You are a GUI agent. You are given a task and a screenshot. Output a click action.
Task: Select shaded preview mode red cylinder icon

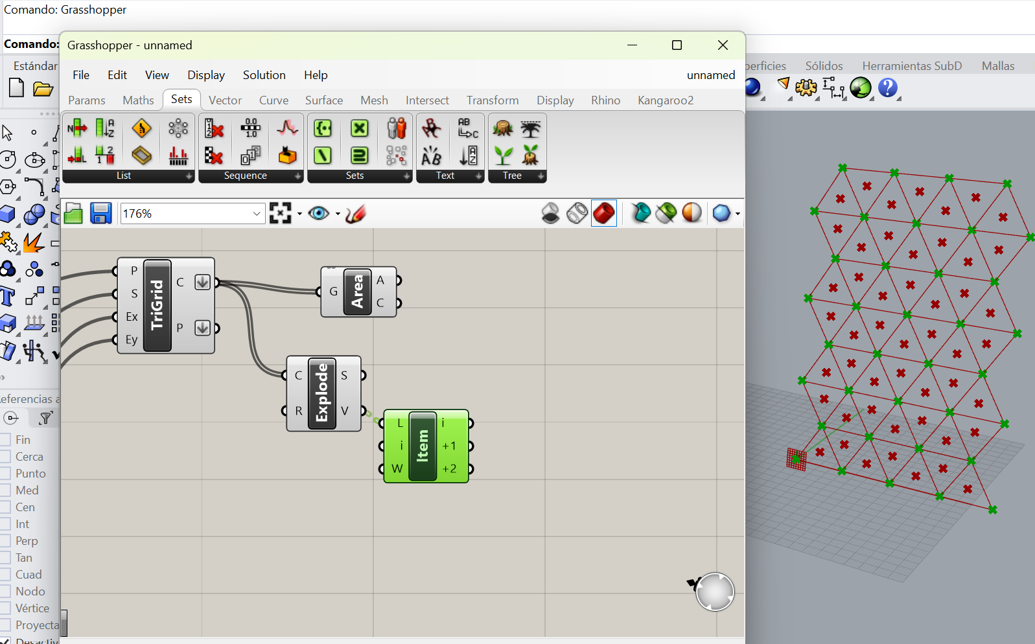603,213
